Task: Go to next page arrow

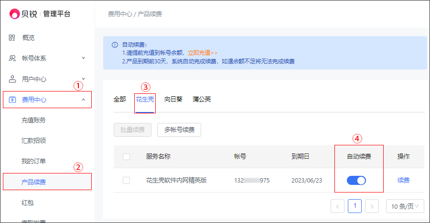Action: (372, 206)
